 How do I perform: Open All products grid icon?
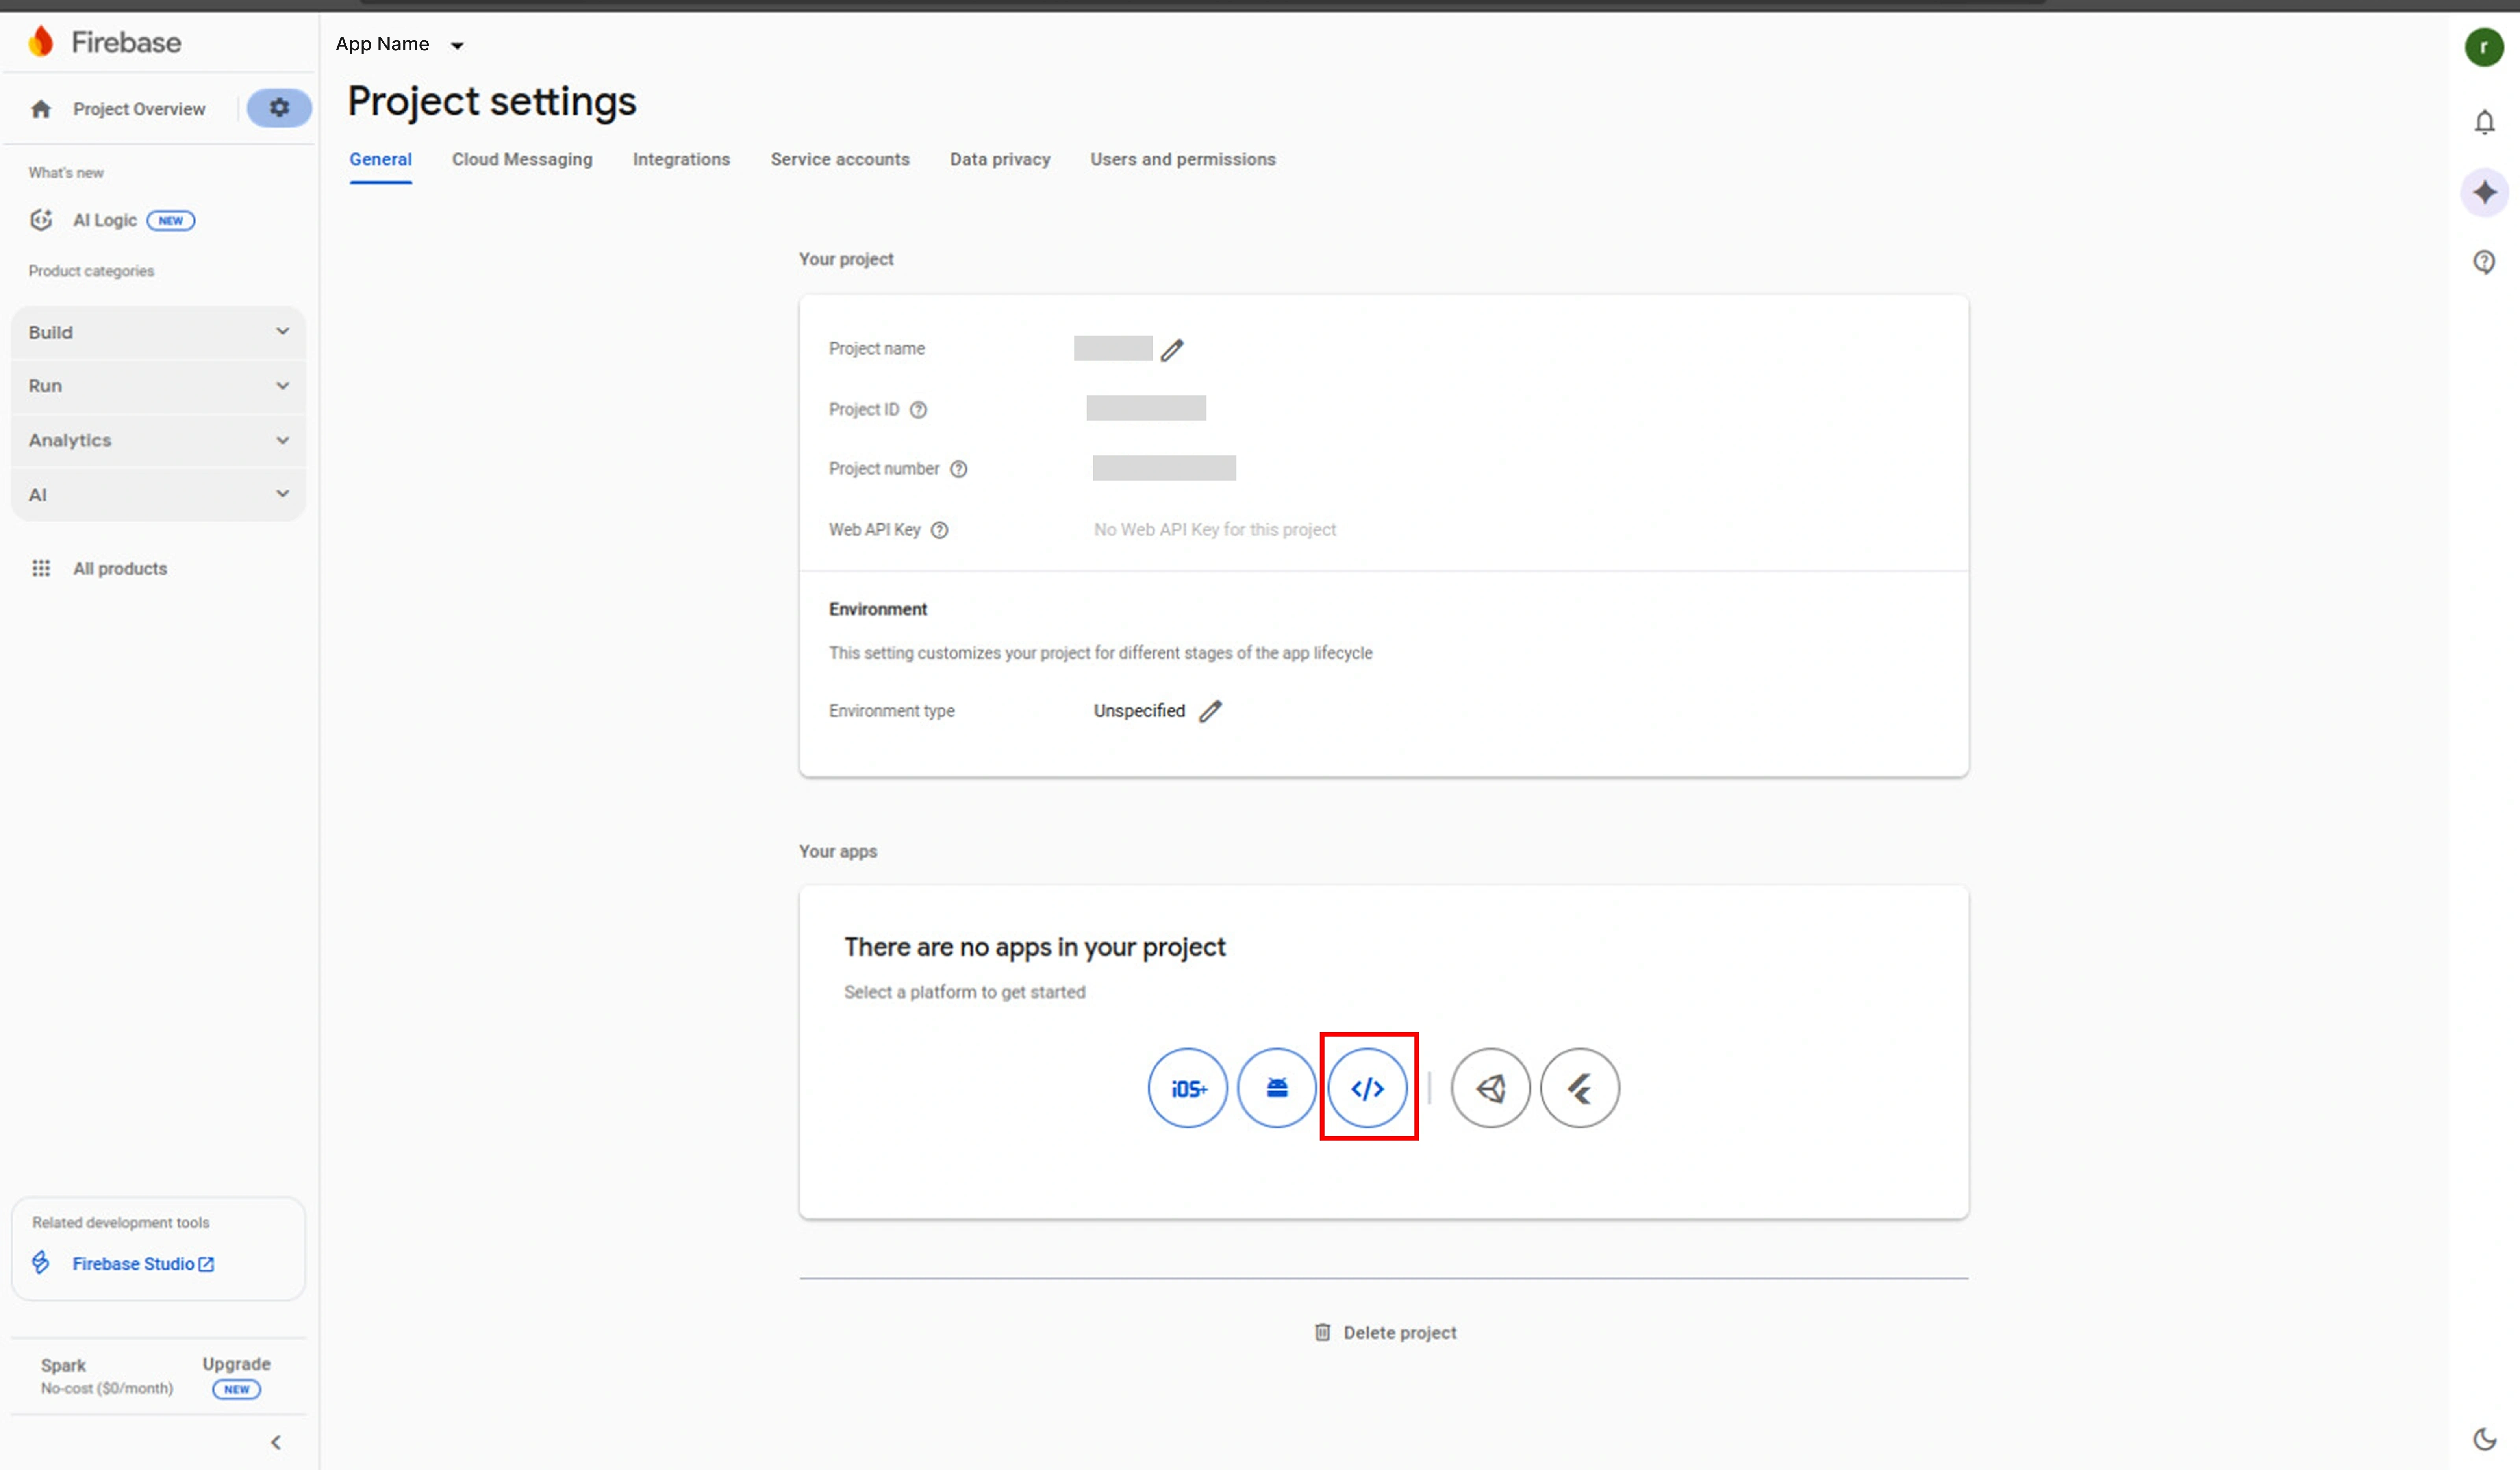coord(41,568)
